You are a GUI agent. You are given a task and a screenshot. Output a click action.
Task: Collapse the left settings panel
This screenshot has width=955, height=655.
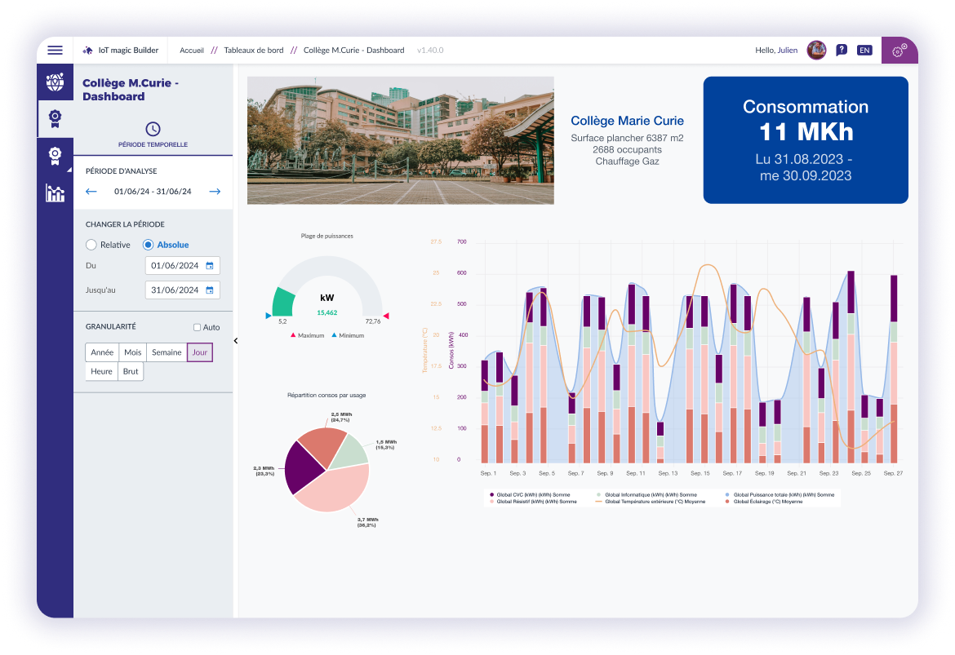(236, 341)
